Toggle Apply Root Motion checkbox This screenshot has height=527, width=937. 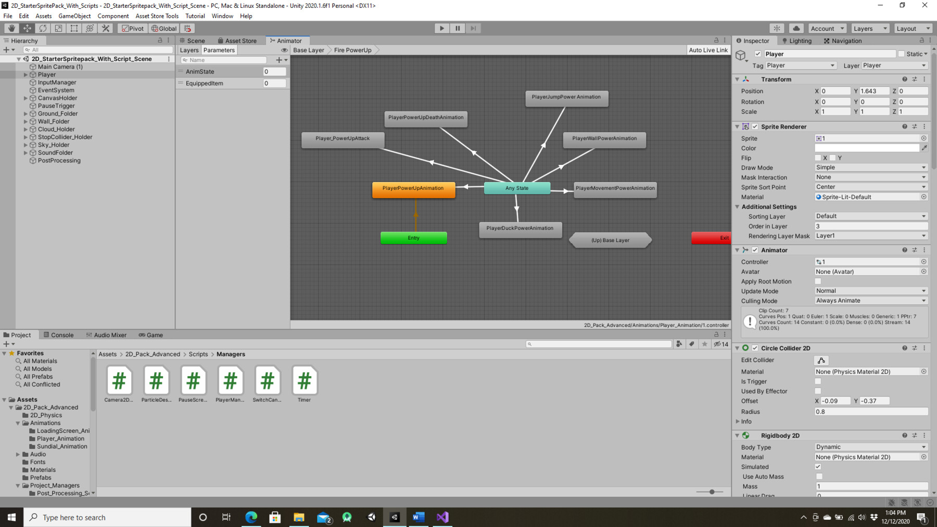click(x=818, y=281)
